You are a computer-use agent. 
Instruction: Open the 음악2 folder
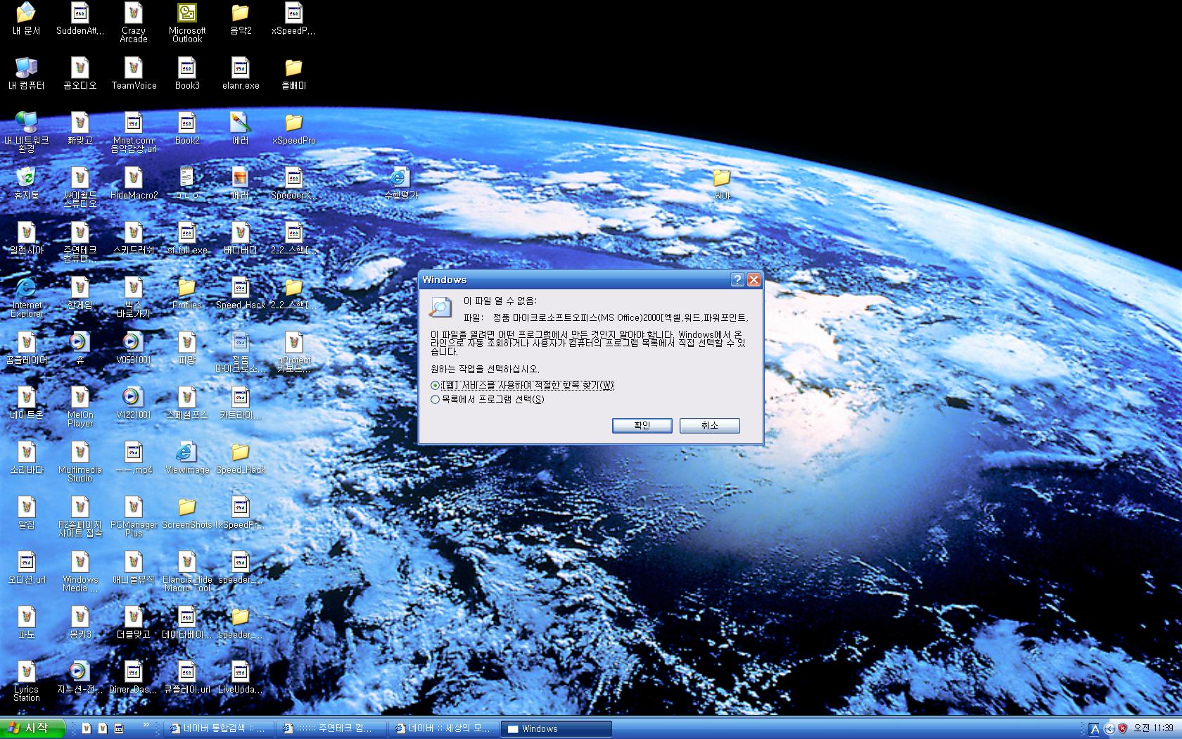[240, 19]
